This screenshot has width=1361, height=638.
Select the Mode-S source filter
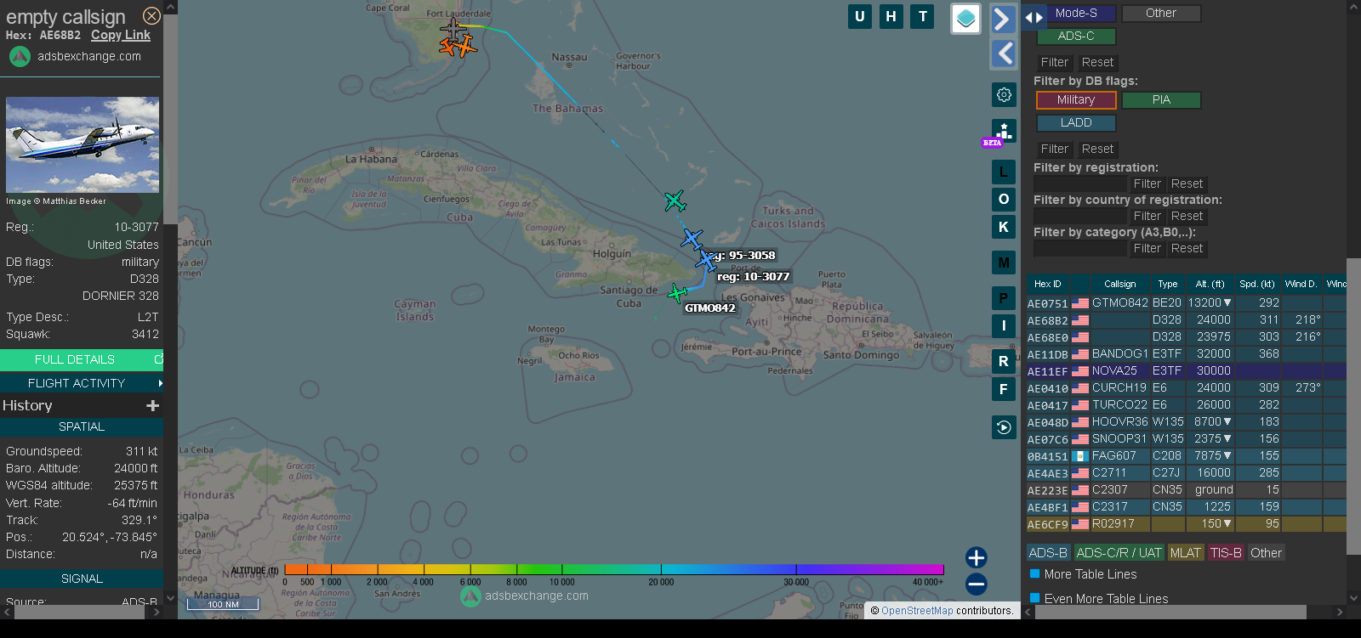(1076, 14)
